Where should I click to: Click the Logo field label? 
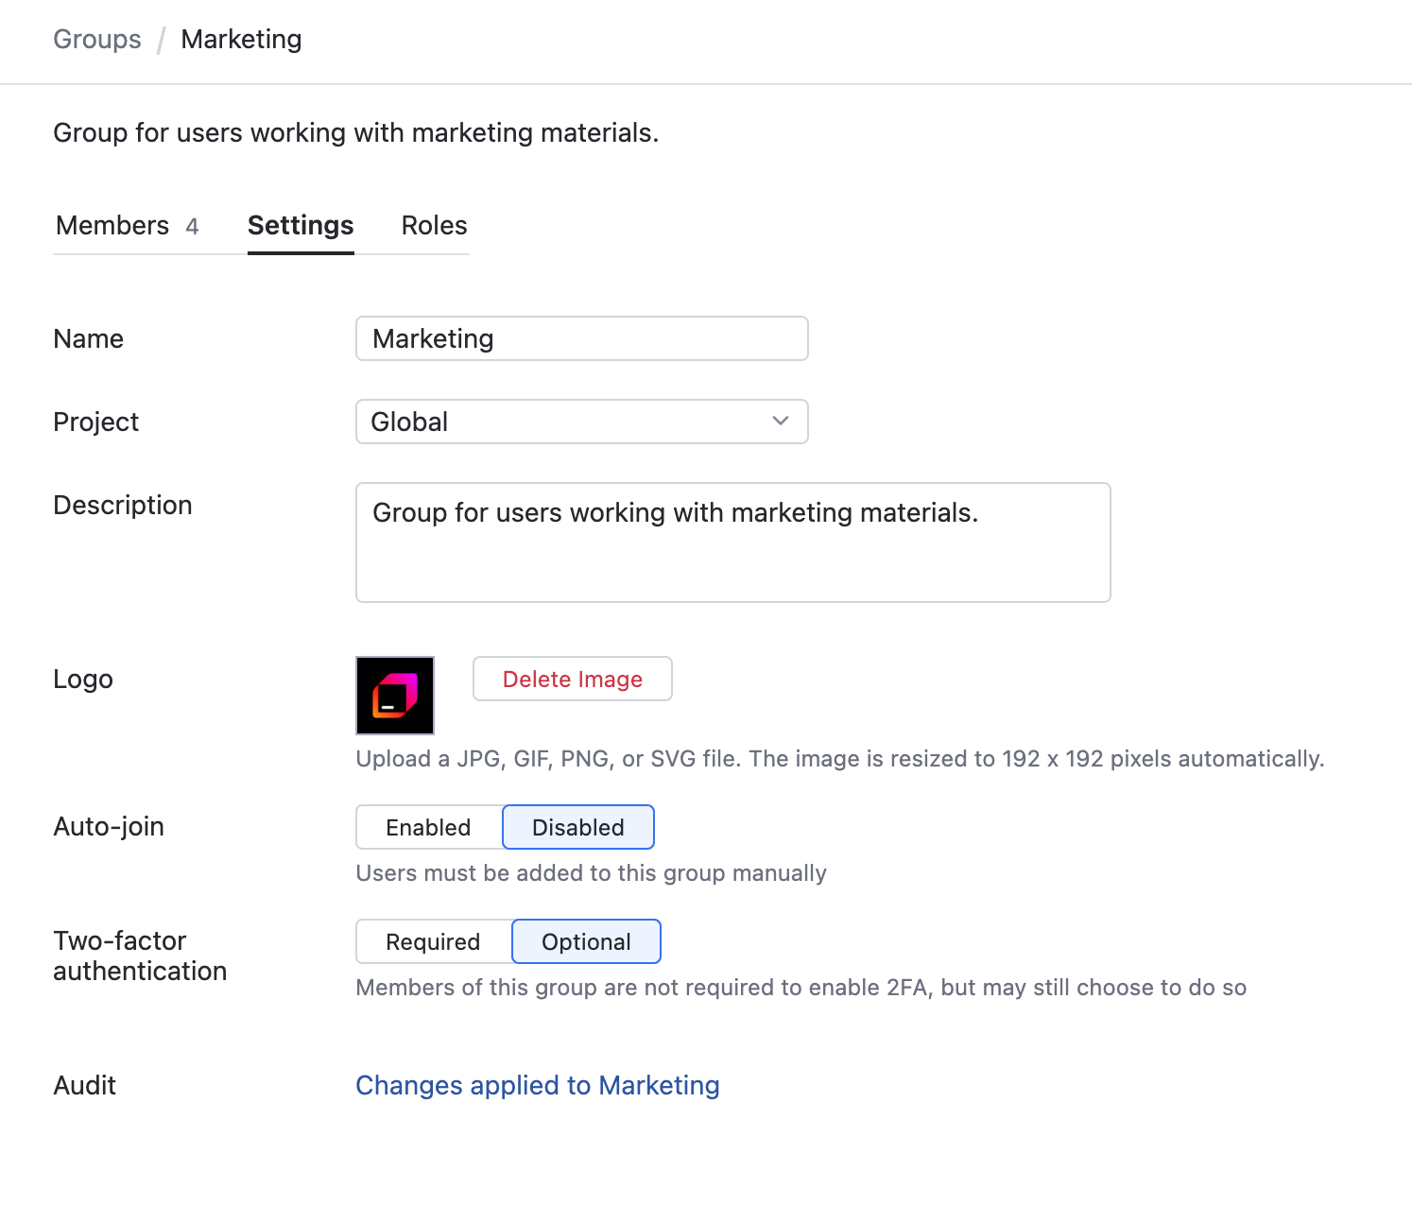coord(83,679)
